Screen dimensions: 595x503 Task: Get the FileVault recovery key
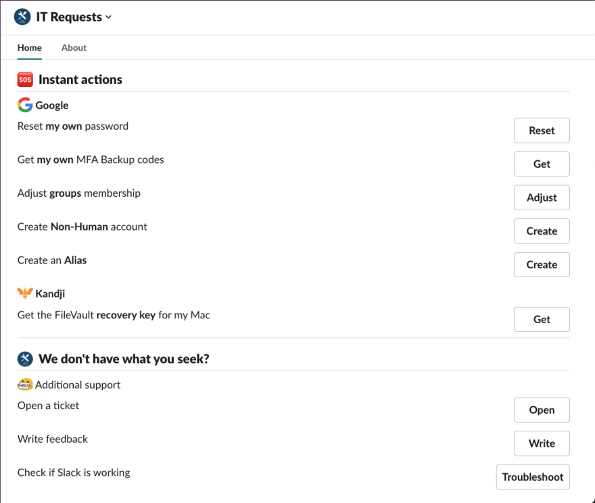542,319
